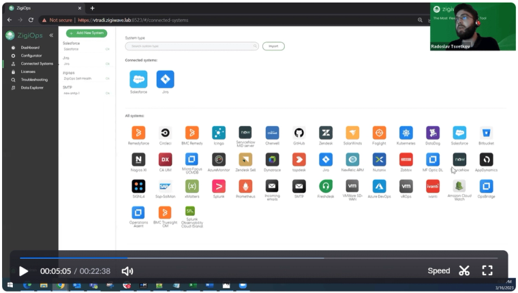The image size is (518, 293).
Task: Select the CA UIM system icon
Action: point(165,159)
